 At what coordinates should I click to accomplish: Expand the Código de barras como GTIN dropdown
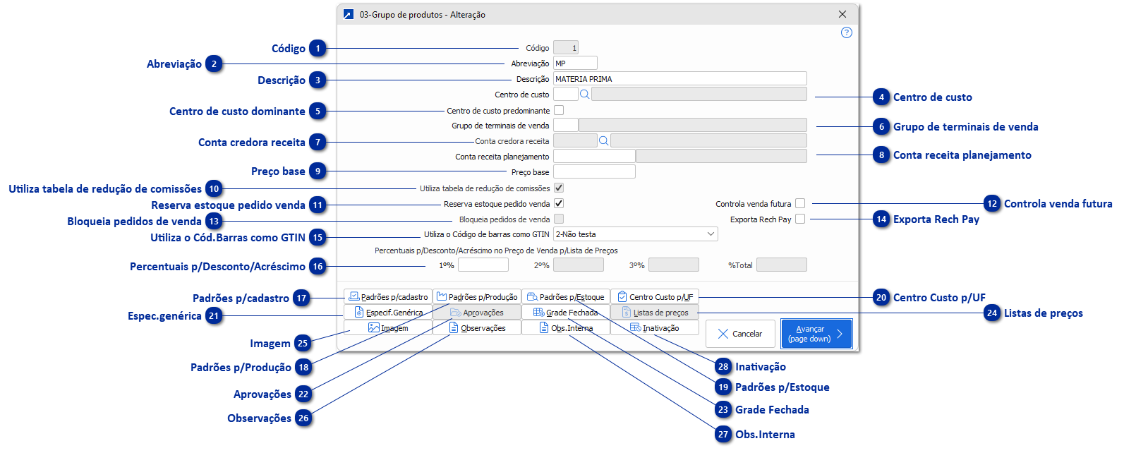(x=710, y=234)
